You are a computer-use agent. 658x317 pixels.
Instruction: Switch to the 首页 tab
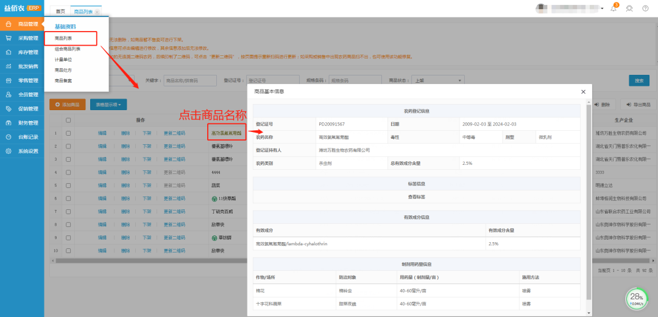click(x=60, y=12)
